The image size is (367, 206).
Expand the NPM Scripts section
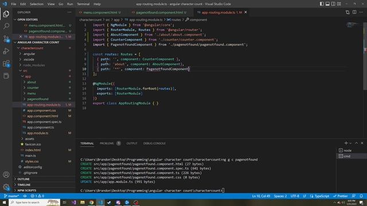(x=27, y=190)
